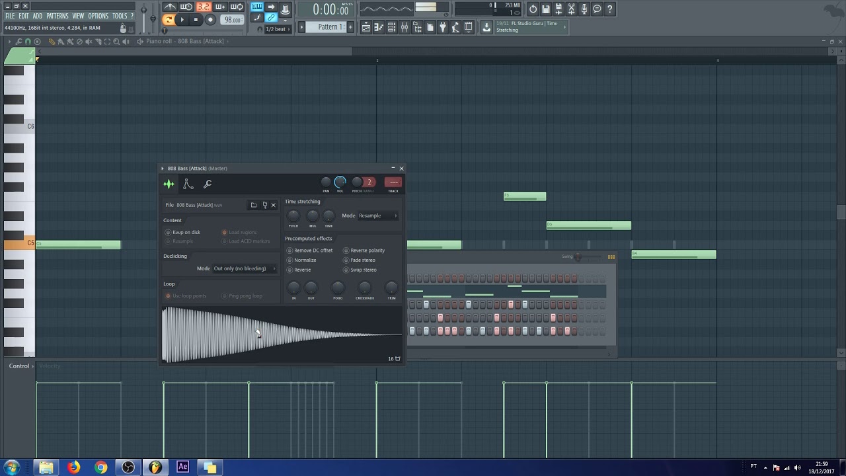Open the piano roll menu arrow
Image resolution: width=846 pixels, height=476 pixels.
click(9, 41)
